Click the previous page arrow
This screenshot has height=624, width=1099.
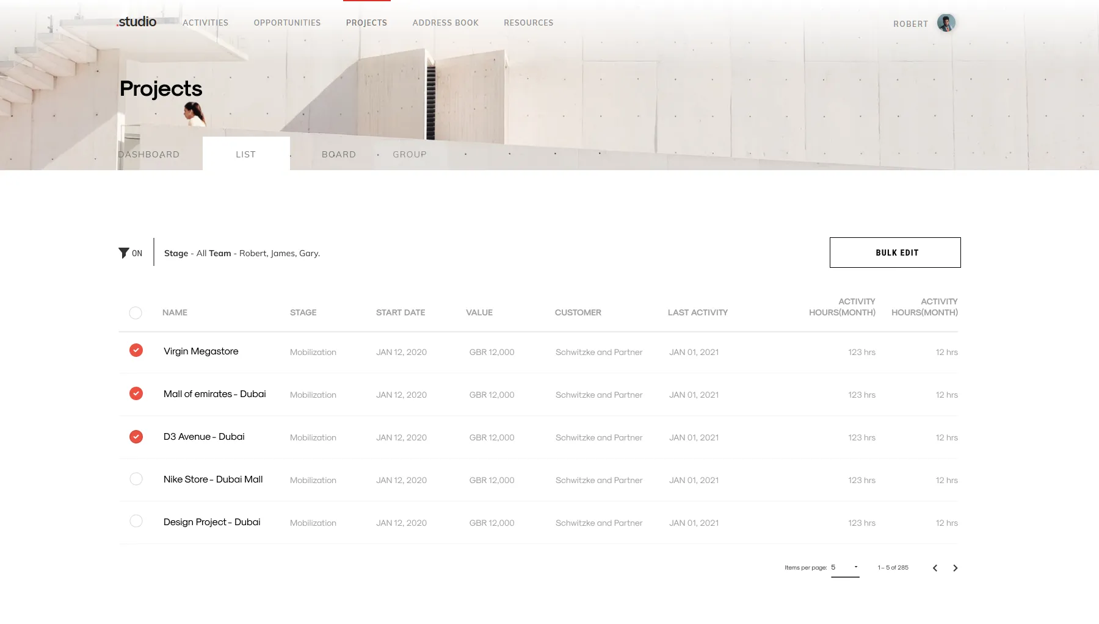coord(935,567)
